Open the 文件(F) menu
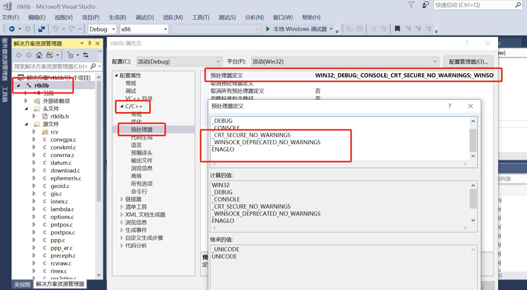This screenshot has width=527, height=290. [10, 17]
